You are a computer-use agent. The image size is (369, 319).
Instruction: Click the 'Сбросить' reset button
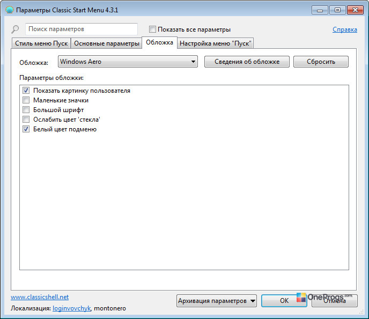[321, 62]
